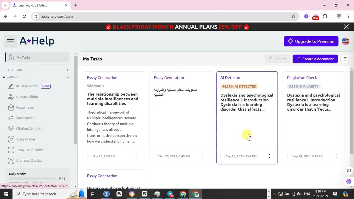
Task: Open the Essay Grader tool
Action: [x=26, y=139]
